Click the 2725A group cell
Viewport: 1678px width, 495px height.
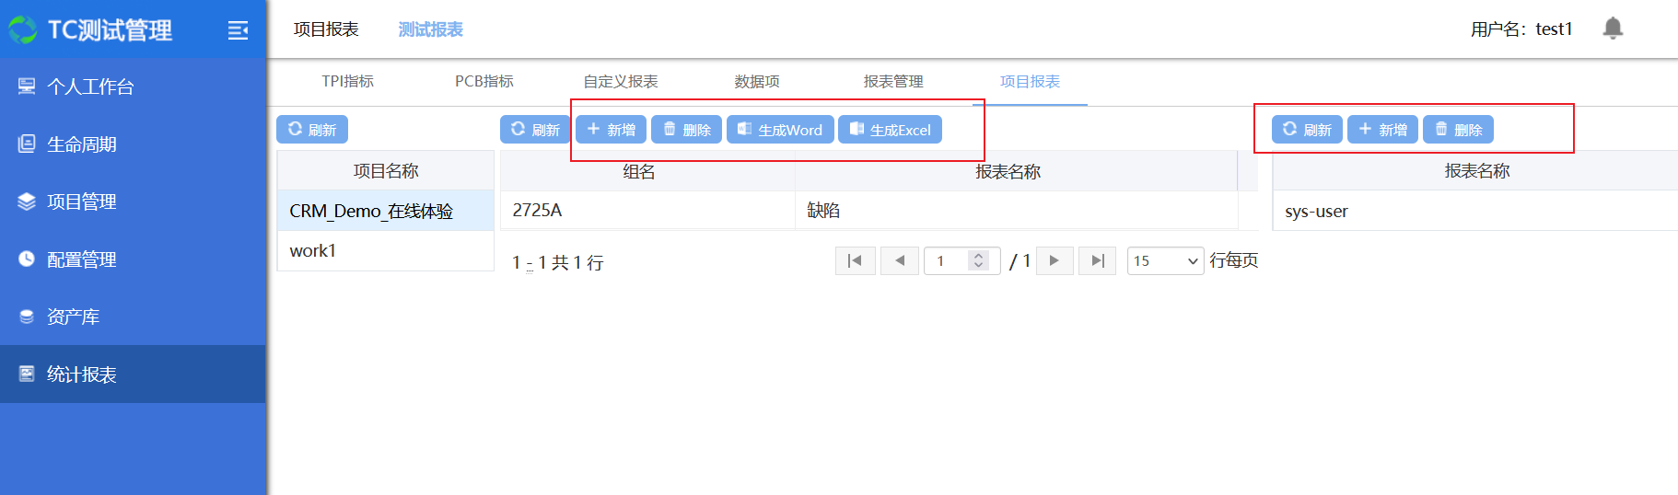coord(647,210)
